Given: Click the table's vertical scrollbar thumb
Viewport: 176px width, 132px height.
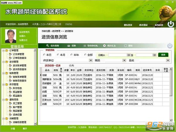Looking at the screenshot, I should click(x=171, y=83).
